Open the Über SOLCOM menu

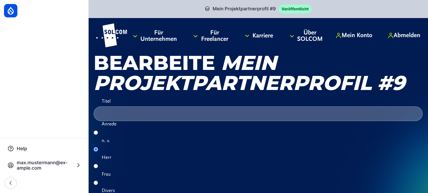pos(310,36)
